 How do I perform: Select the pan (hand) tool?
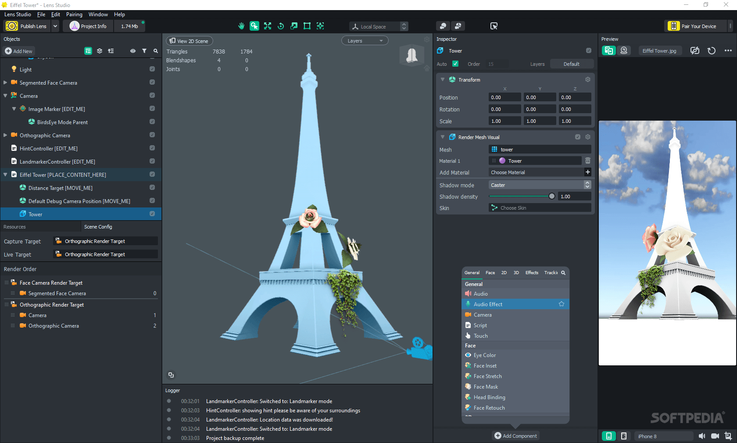pos(241,26)
